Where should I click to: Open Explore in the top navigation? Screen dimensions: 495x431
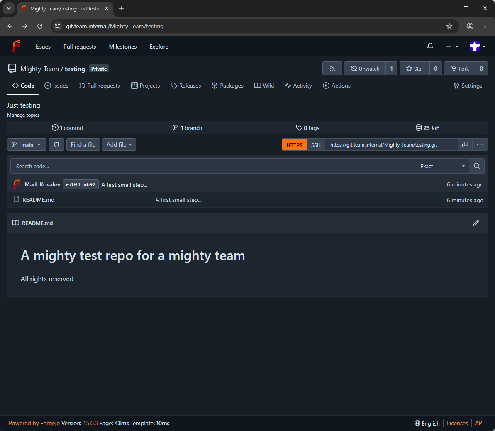pos(159,47)
